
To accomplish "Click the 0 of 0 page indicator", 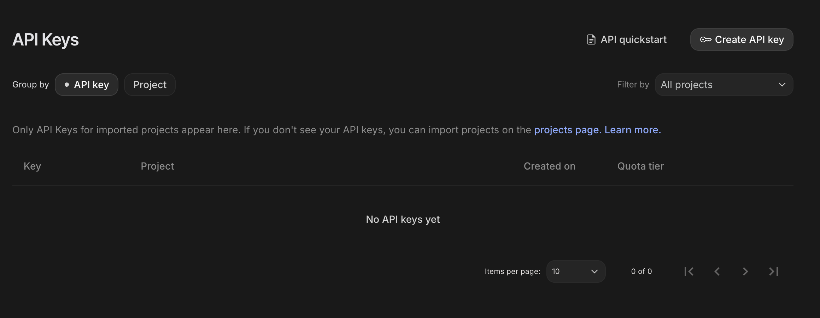I will 642,271.
